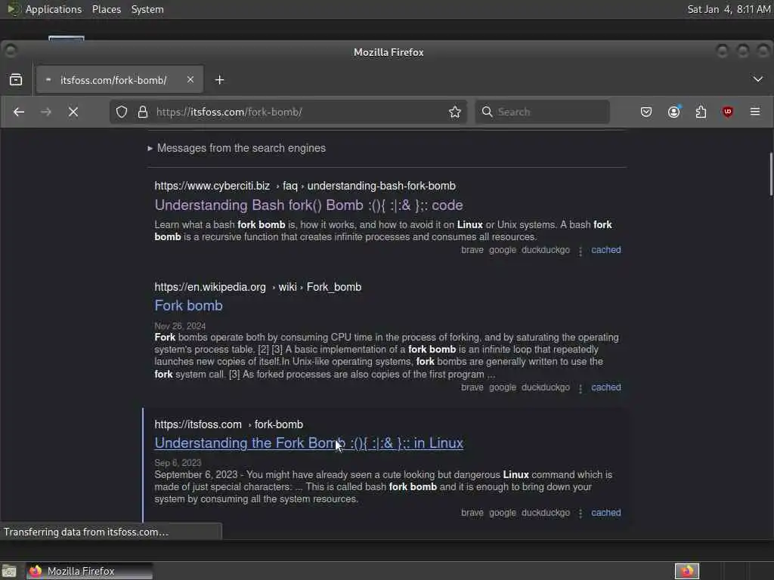Show site security padlock info
The width and height of the screenshot is (774, 580).
(x=143, y=112)
